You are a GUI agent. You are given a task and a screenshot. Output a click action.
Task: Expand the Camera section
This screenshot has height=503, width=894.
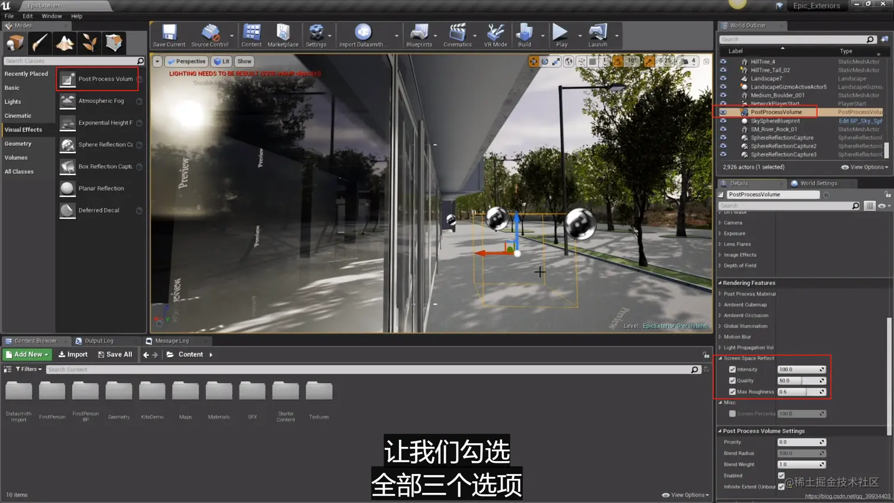pos(720,223)
